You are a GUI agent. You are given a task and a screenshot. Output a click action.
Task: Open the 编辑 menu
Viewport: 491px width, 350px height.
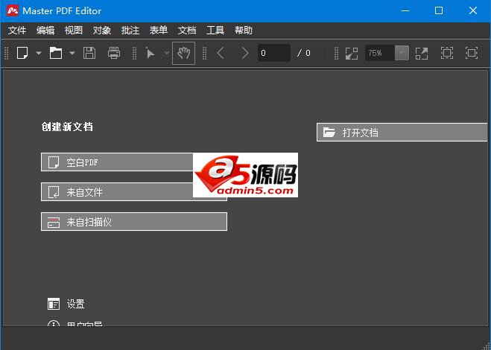click(x=45, y=31)
